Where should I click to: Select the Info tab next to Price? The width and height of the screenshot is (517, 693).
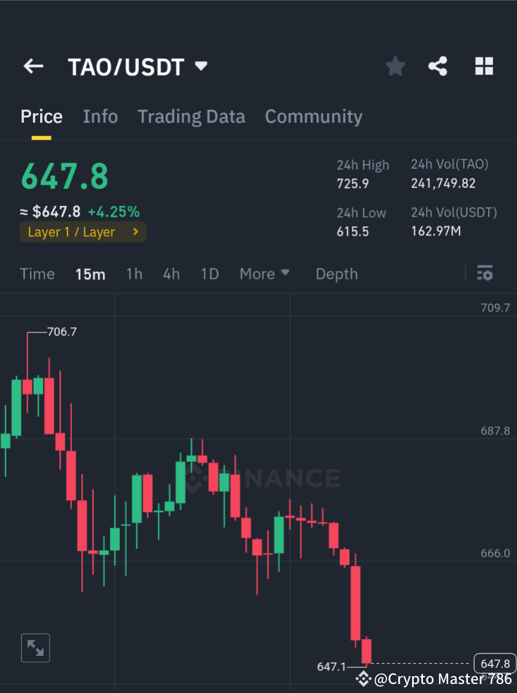click(100, 116)
